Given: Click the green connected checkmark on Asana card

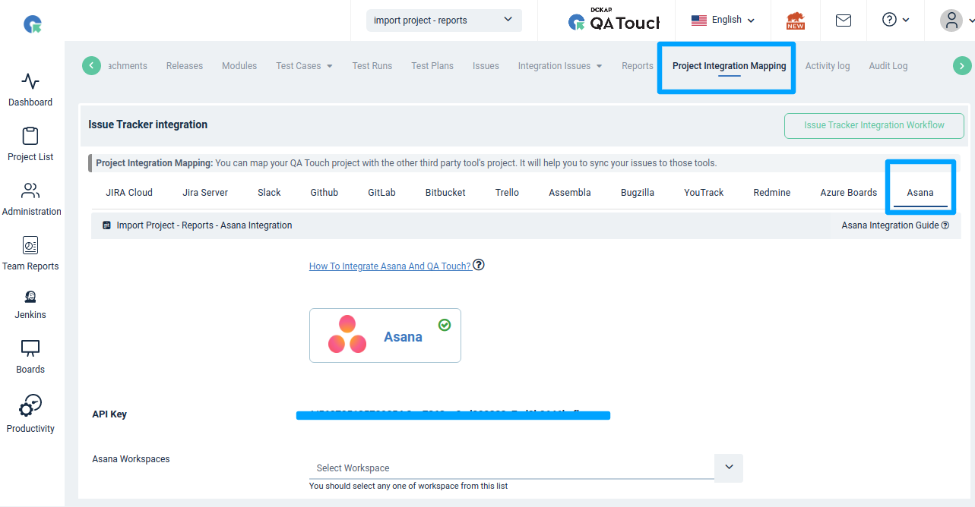Looking at the screenshot, I should point(445,325).
